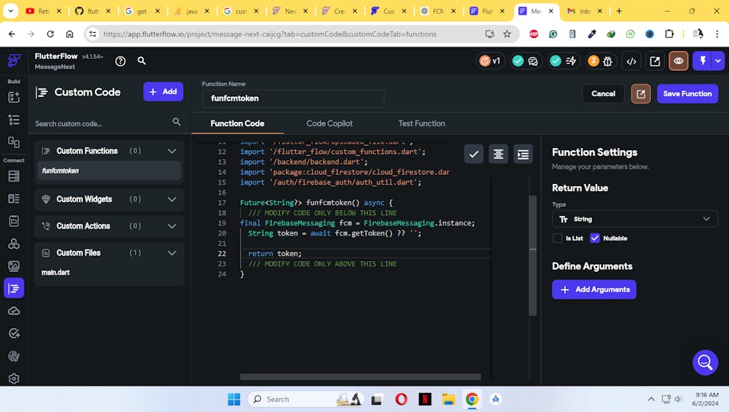Image resolution: width=729 pixels, height=412 pixels.
Task: Click the format code alignment icon
Action: (499, 154)
